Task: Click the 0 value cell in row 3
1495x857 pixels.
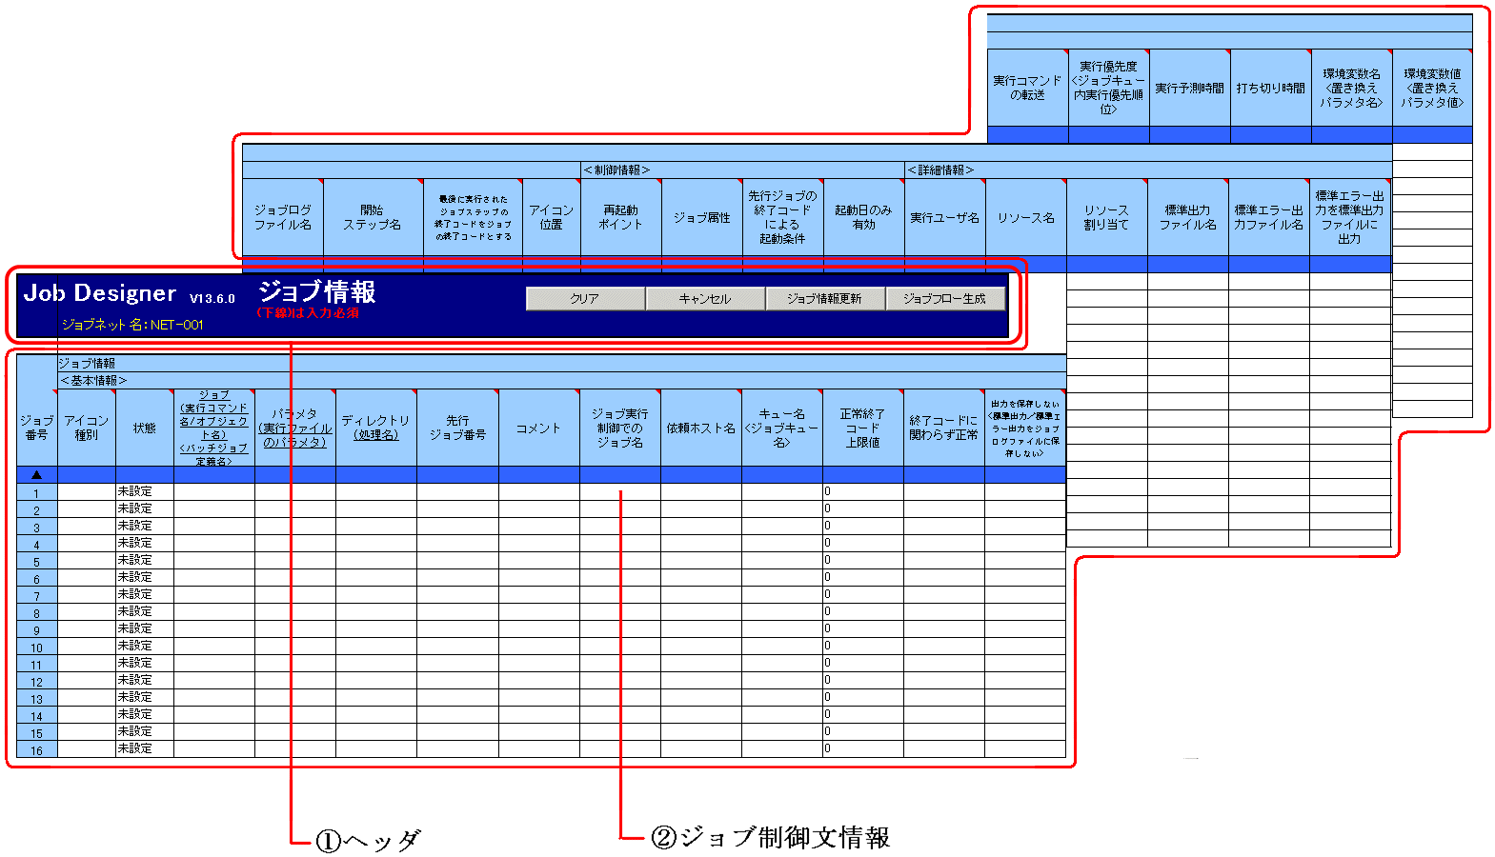Action: coord(863,527)
